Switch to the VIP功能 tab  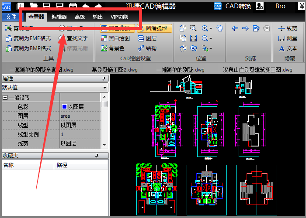coord(119,17)
